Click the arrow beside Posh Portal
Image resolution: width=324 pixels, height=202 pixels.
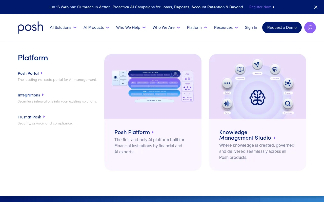click(42, 73)
